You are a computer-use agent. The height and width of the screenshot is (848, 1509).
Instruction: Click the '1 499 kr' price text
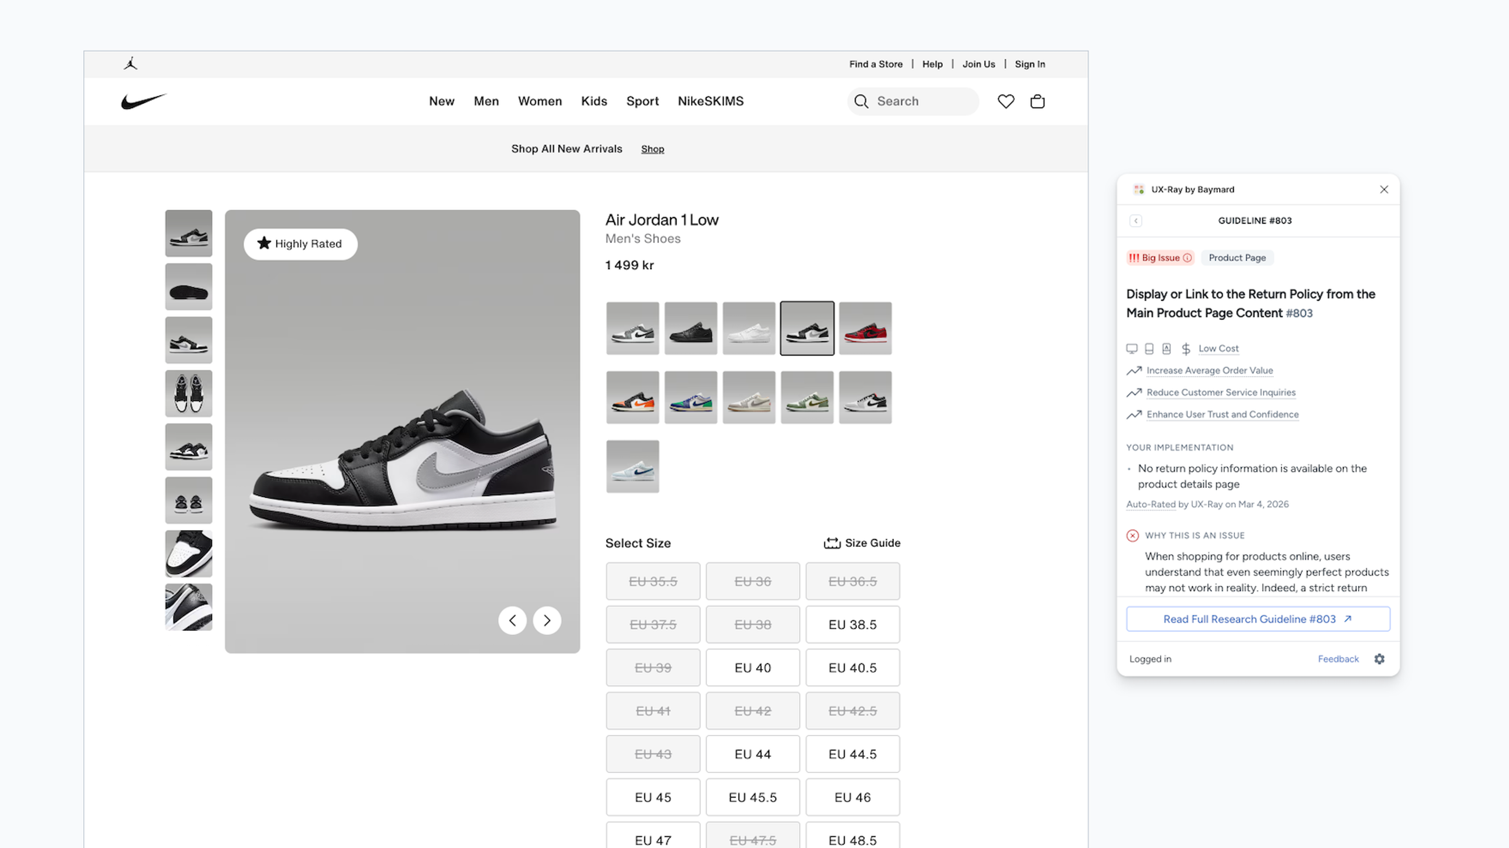(629, 265)
